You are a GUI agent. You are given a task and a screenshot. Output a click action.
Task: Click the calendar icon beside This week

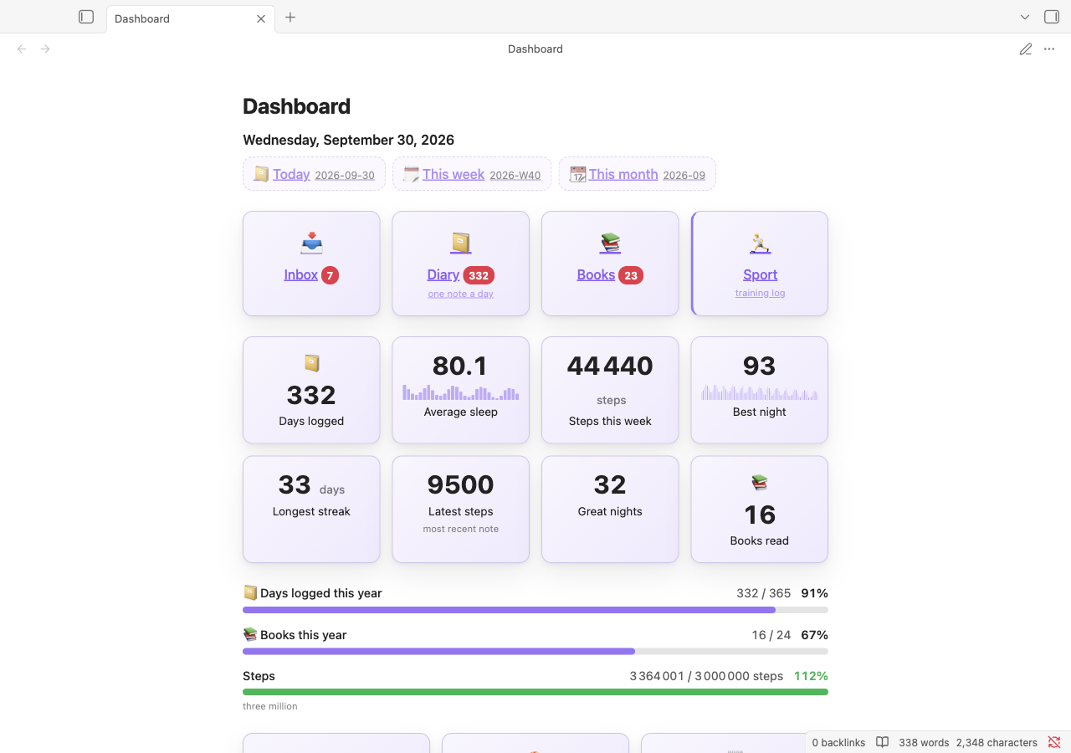tap(411, 174)
